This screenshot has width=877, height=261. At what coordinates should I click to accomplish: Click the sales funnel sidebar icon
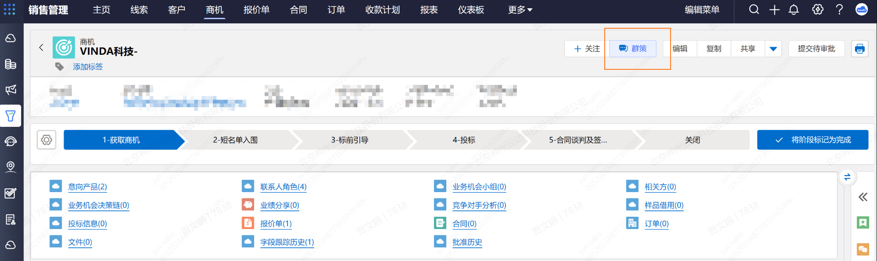tap(11, 116)
